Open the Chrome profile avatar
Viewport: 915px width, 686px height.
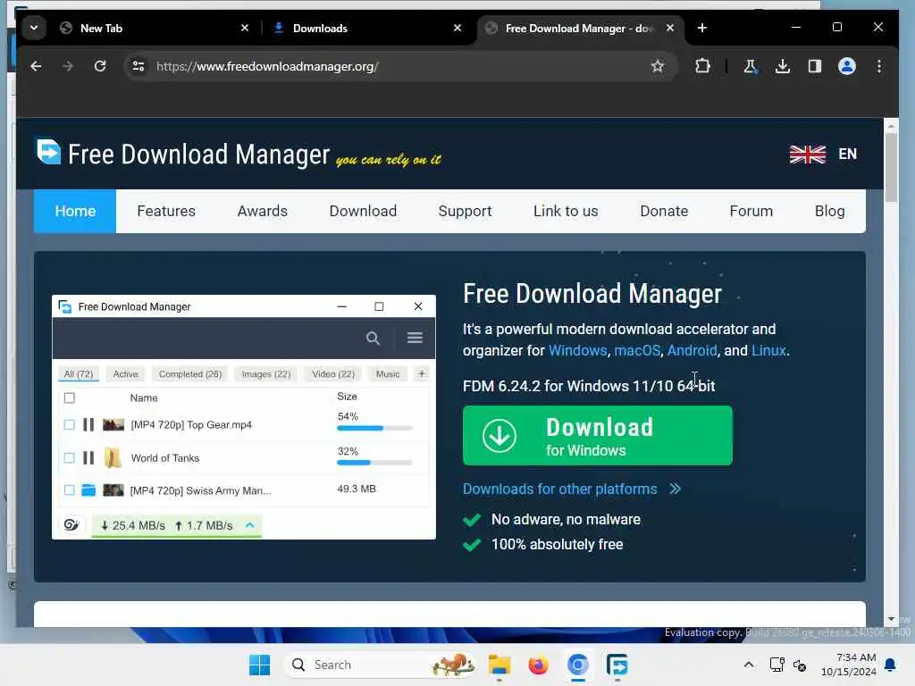847,66
